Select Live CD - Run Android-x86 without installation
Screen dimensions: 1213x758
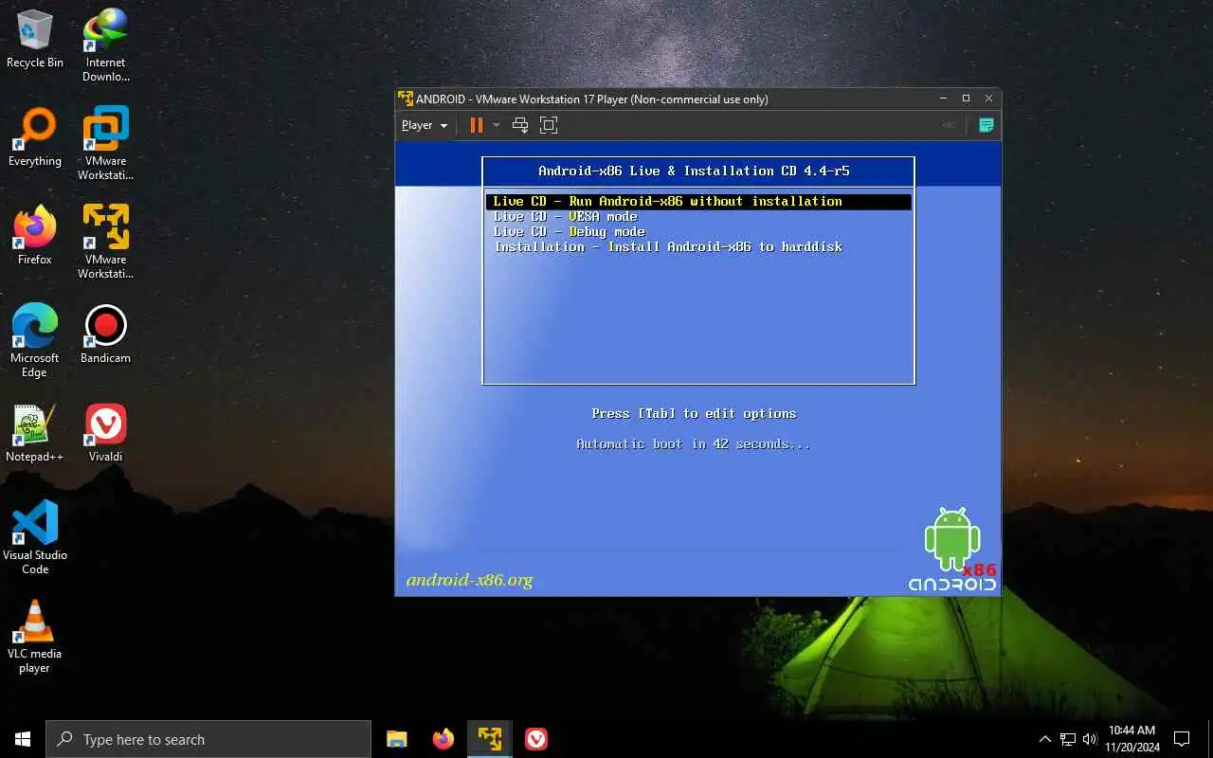(x=698, y=201)
